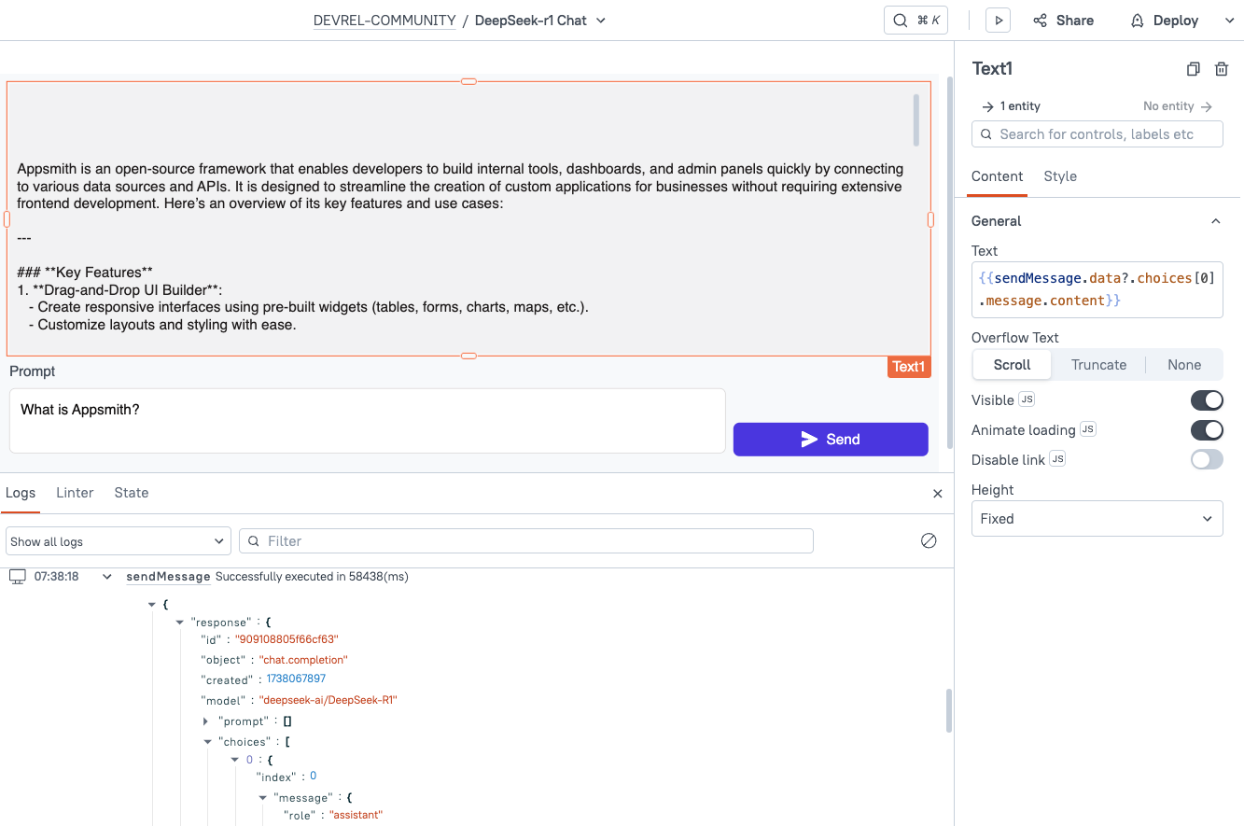Image resolution: width=1244 pixels, height=826 pixels.
Task: Expand the Deploy options chevron
Action: click(1230, 21)
